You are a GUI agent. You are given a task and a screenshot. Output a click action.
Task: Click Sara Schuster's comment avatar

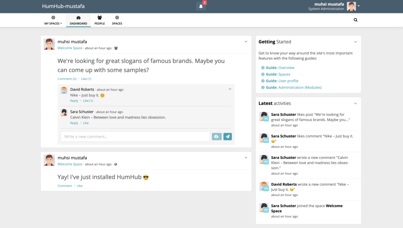tap(64, 113)
